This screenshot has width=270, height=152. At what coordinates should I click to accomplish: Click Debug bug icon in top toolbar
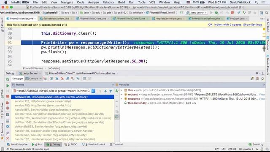point(216,13)
